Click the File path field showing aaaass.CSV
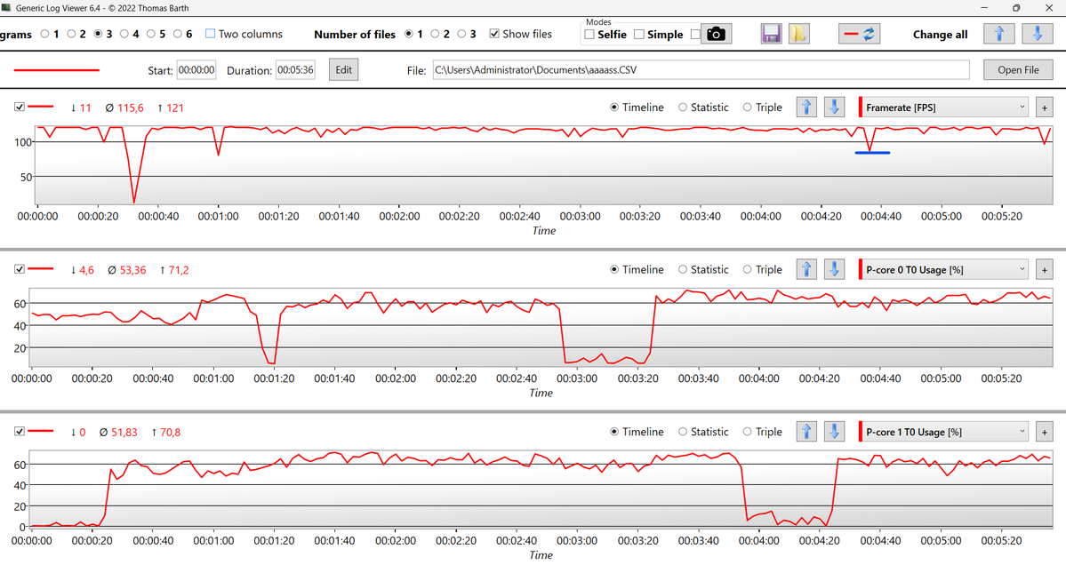 701,70
